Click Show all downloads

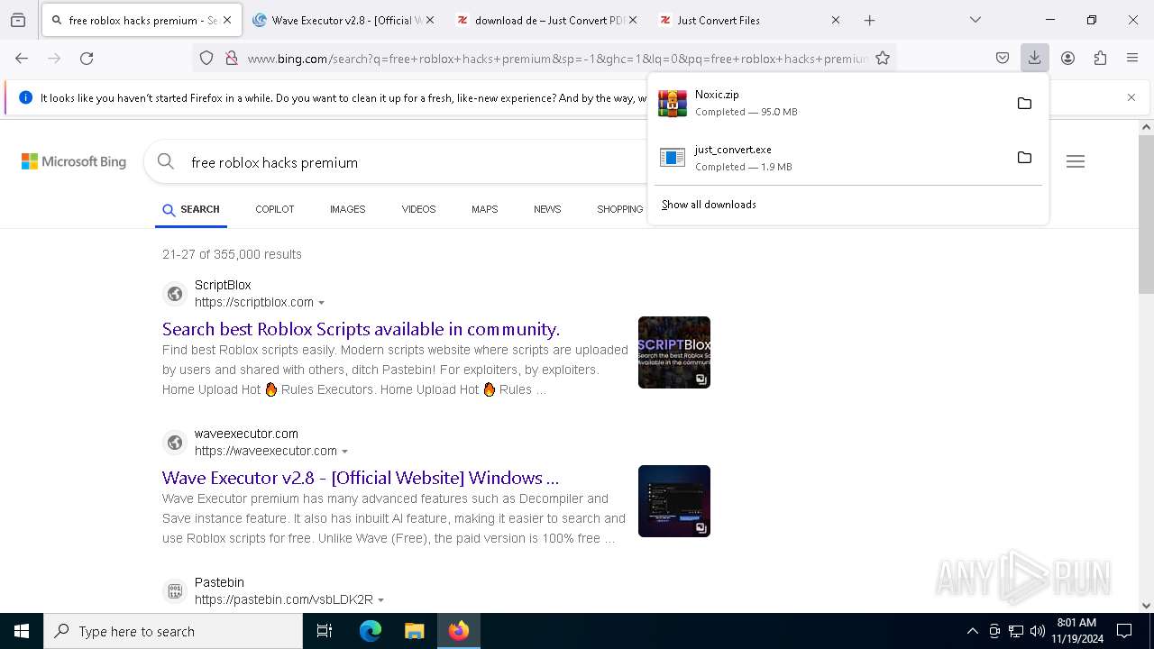[x=709, y=205]
